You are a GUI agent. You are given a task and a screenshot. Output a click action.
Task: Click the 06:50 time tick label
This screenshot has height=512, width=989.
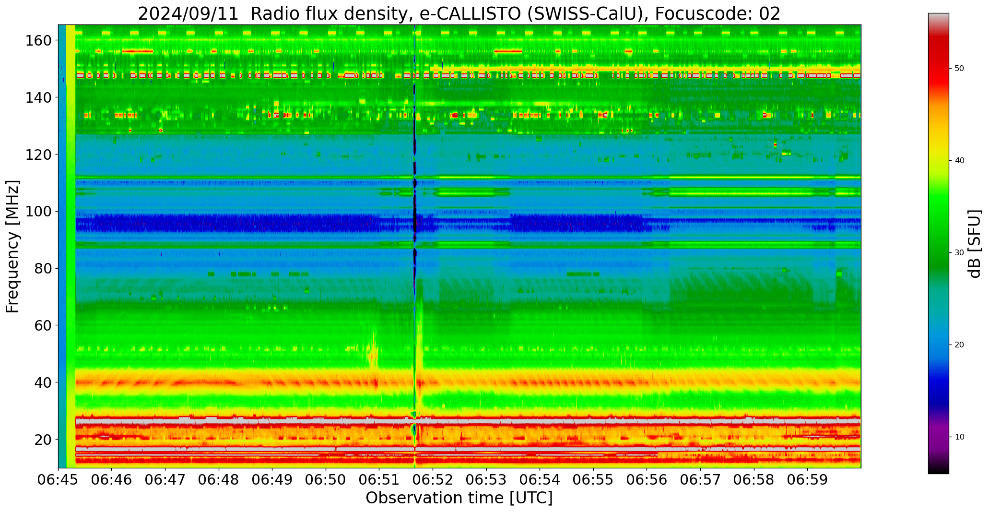(x=326, y=479)
